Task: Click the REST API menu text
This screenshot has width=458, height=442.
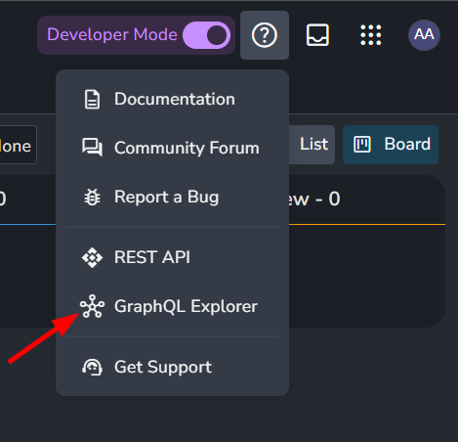Action: point(152,257)
